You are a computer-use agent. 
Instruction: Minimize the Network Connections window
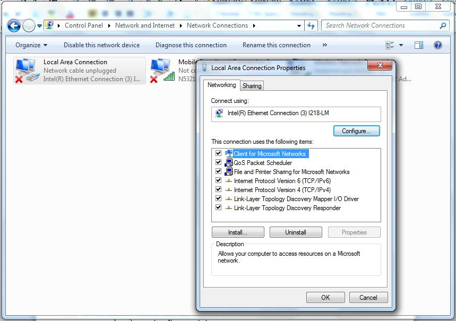click(404, 7)
